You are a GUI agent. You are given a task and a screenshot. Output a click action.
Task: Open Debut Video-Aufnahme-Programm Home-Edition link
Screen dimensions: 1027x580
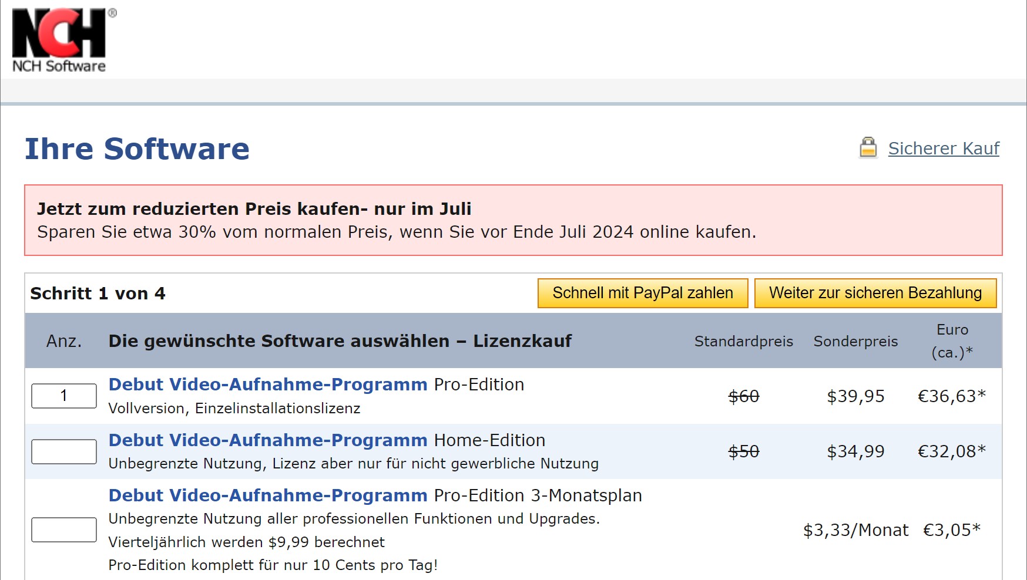268,440
